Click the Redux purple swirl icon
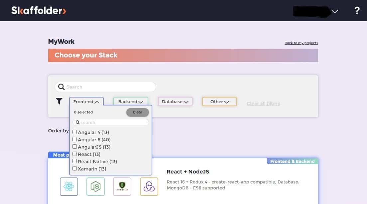The width and height of the screenshot is (367, 204). pos(149,186)
